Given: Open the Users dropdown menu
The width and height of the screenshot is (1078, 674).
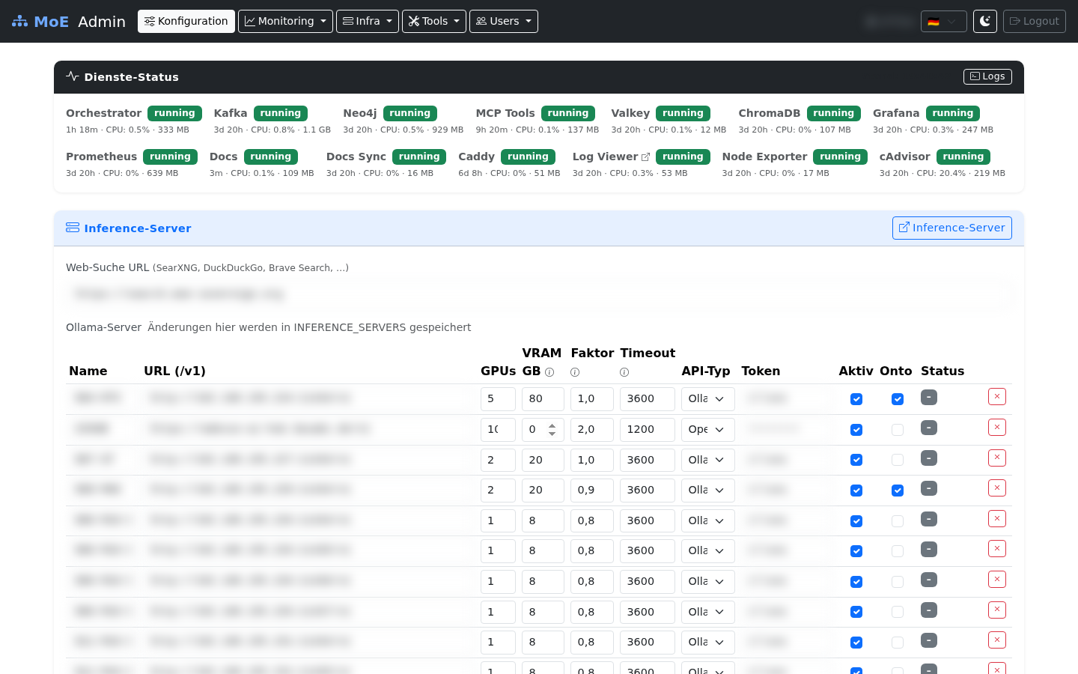Looking at the screenshot, I should (x=504, y=21).
